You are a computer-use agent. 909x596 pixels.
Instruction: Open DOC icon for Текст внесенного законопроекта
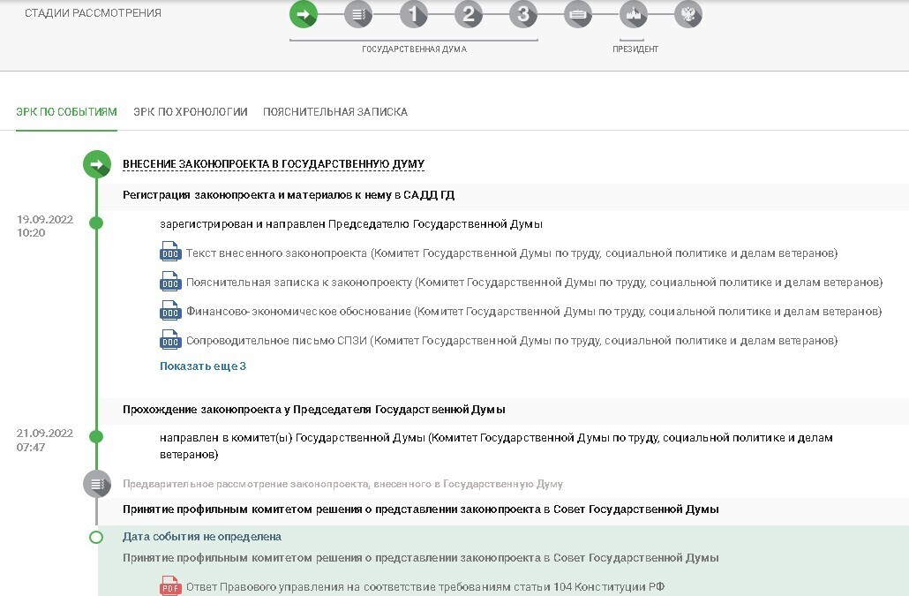tap(169, 254)
